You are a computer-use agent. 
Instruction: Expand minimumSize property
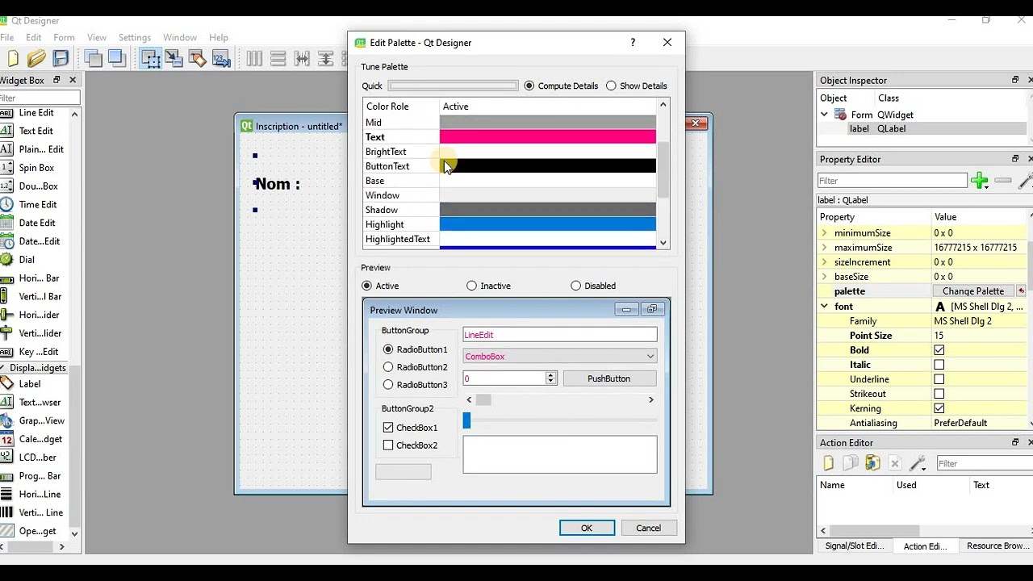point(824,233)
